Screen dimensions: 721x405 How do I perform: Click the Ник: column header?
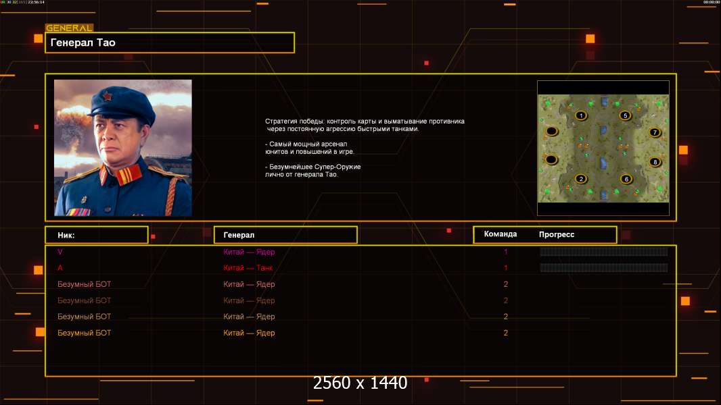click(x=97, y=235)
